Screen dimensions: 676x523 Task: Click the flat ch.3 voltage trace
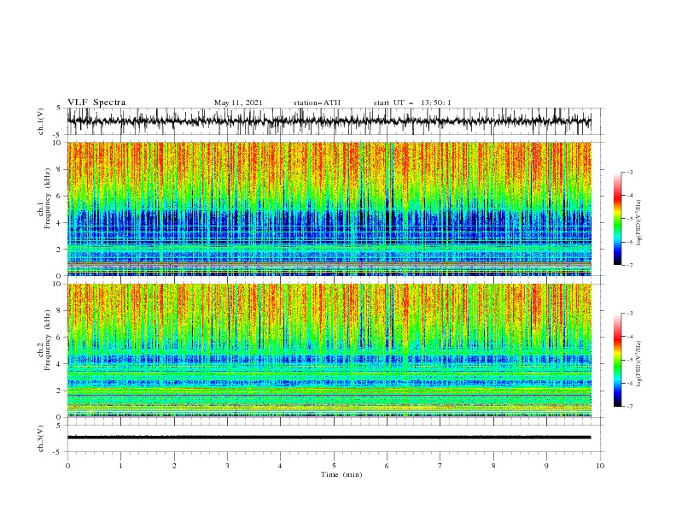(x=329, y=438)
